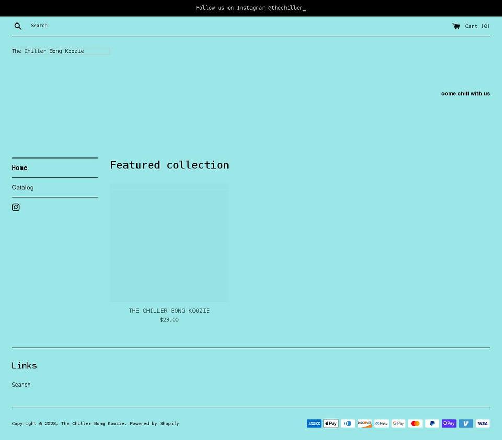Click the Mastercard payment icon

click(415, 423)
